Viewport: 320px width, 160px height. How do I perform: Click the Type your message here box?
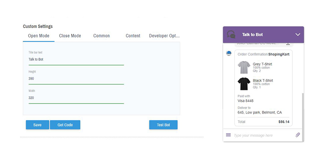point(262,135)
